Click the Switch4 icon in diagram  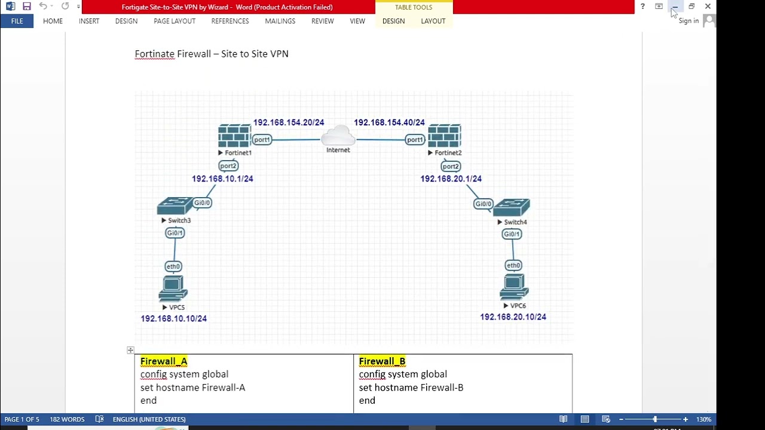(512, 208)
